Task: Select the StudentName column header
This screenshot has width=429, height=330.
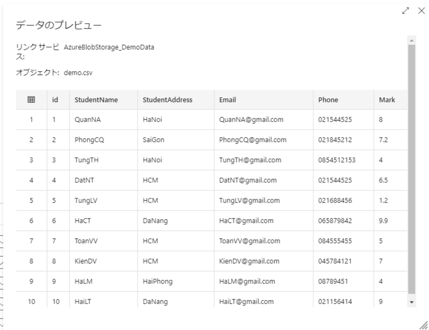Action: pyautogui.click(x=96, y=100)
